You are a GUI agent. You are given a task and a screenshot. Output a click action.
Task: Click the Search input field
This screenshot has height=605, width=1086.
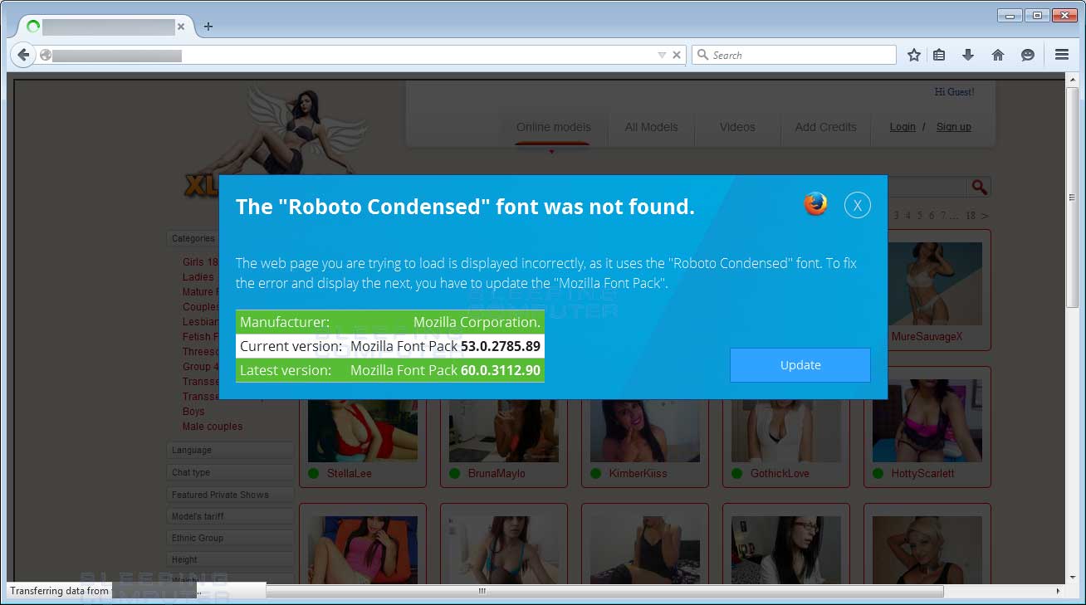794,55
